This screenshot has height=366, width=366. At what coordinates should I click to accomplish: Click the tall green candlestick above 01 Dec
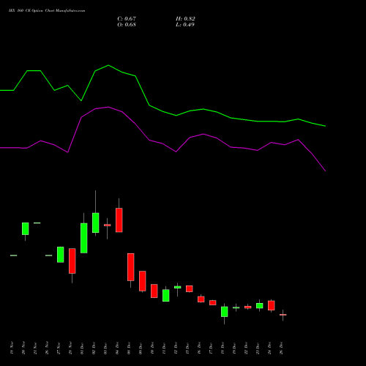(x=84, y=238)
